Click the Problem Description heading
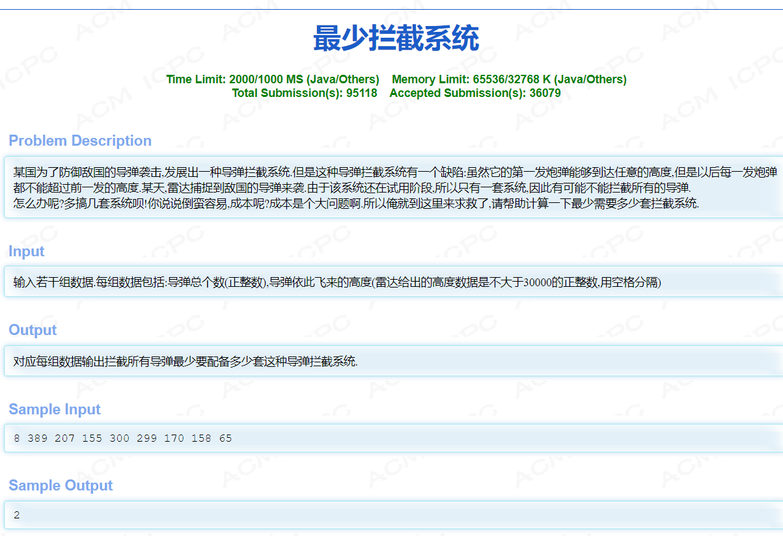 tap(80, 141)
